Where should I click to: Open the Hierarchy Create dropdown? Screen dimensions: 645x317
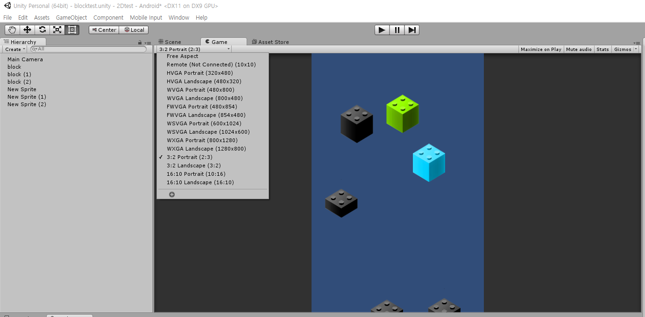(15, 49)
